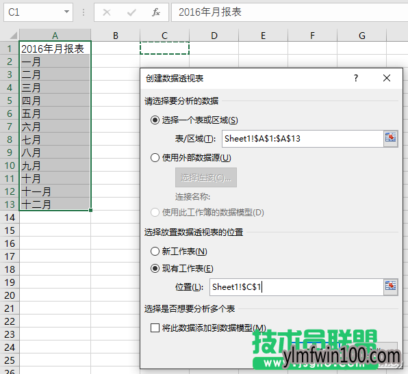Click the location range selector icon
This screenshot has height=374, width=408.
coord(391,287)
